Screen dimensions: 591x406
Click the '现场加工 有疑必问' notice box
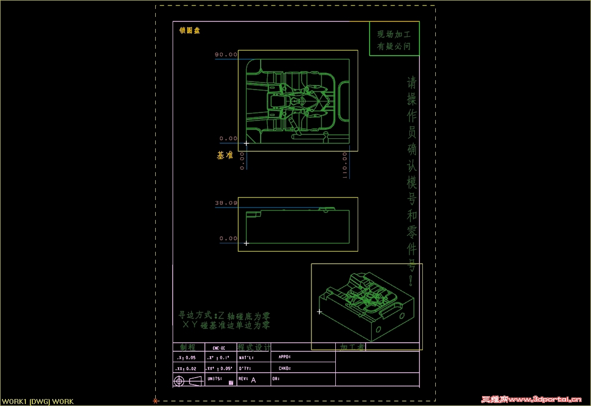394,39
